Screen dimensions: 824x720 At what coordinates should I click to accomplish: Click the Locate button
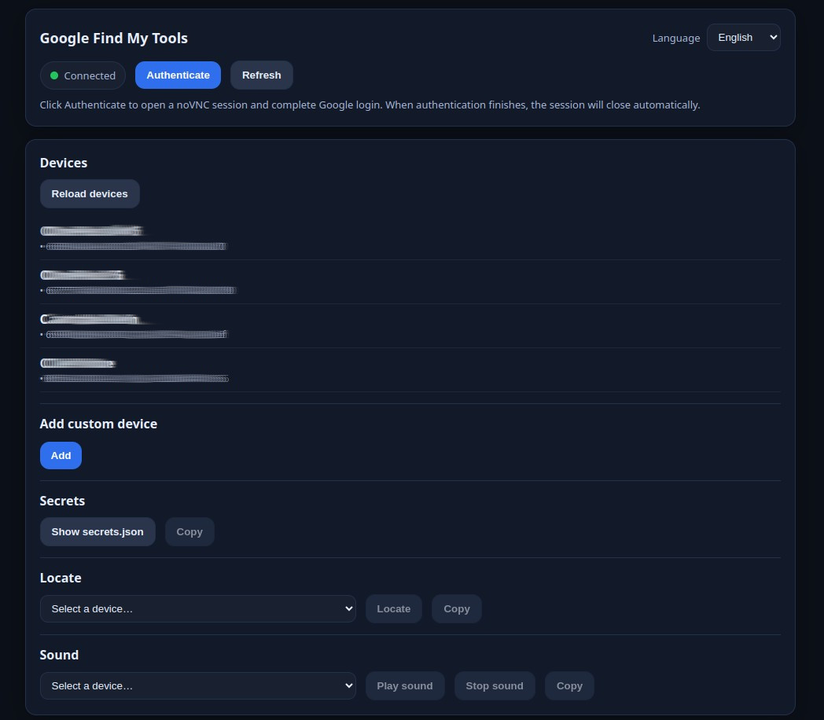pos(394,608)
